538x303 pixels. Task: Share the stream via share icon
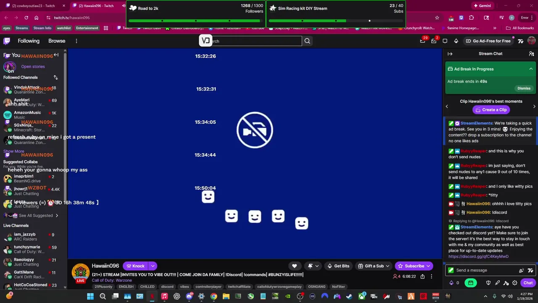click(x=422, y=276)
